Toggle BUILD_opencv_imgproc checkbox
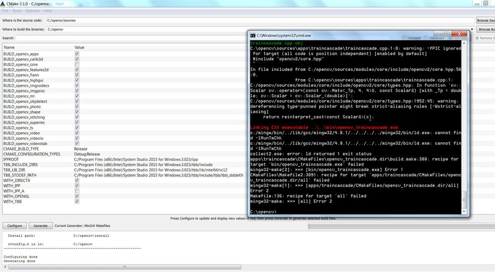Image resolution: width=495 pixels, height=272 pixels. 77,91
